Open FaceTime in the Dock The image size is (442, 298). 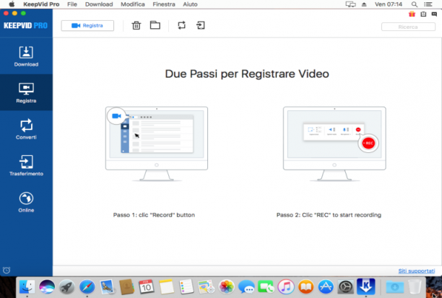coord(266,287)
